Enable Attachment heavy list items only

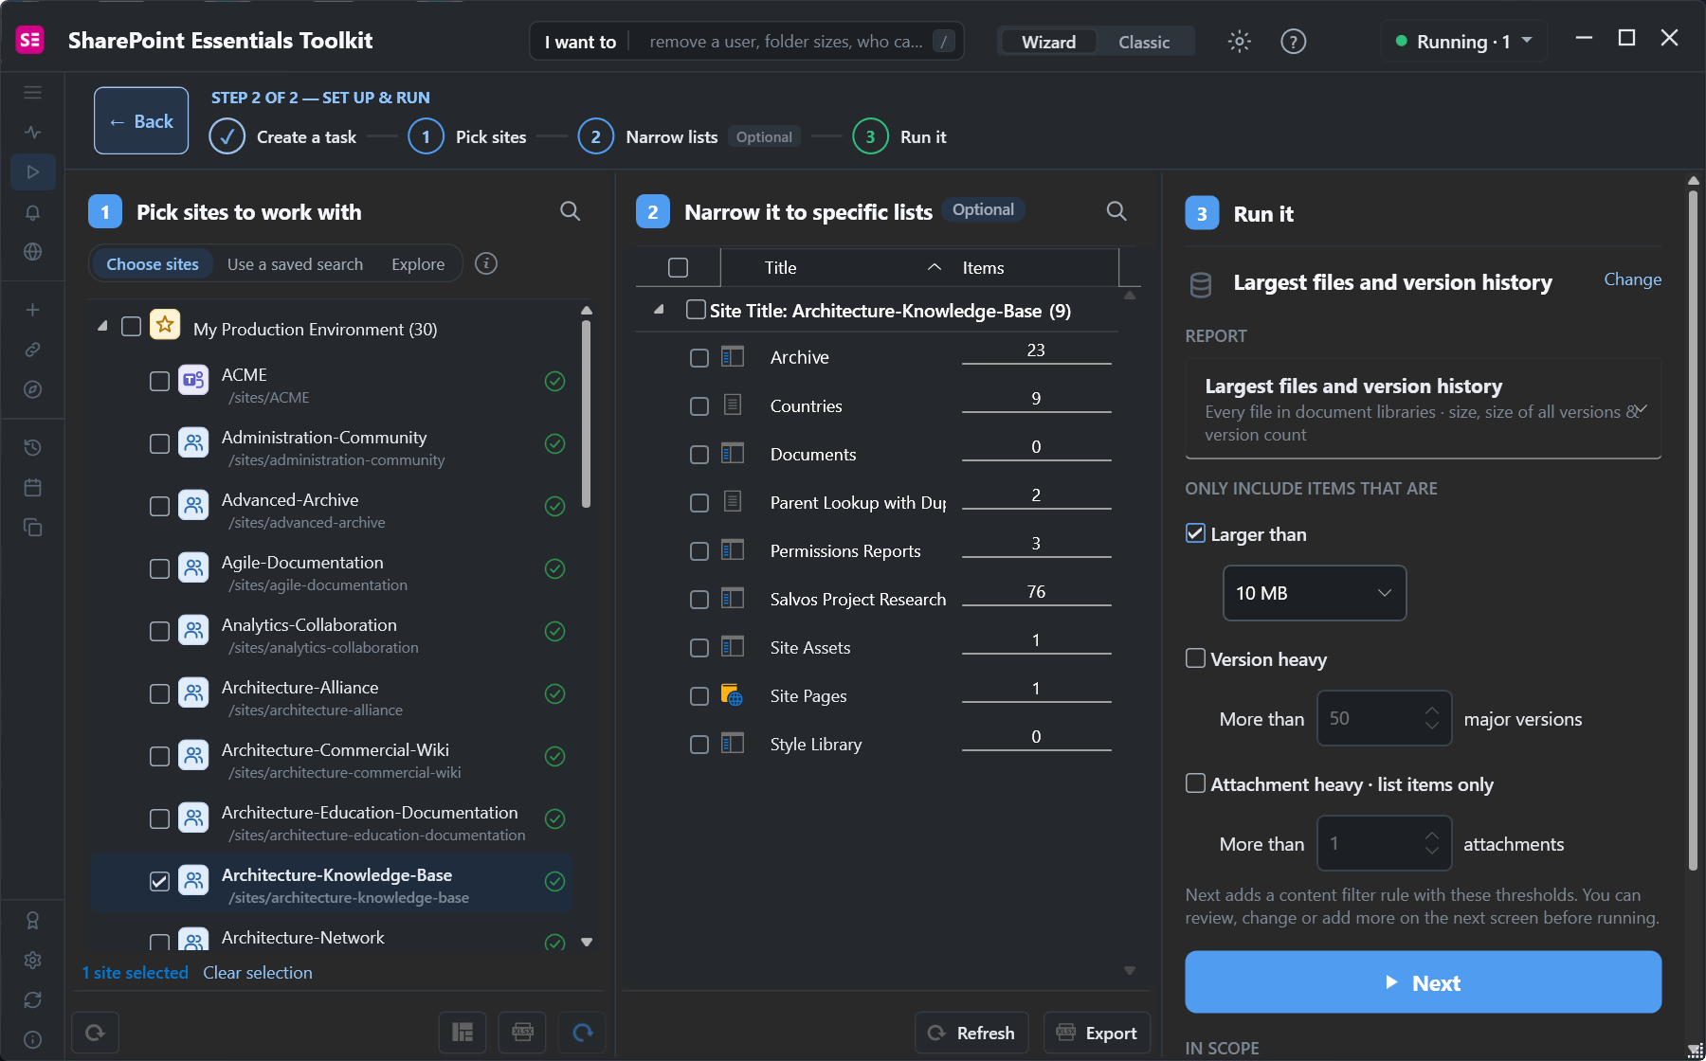[1195, 783]
